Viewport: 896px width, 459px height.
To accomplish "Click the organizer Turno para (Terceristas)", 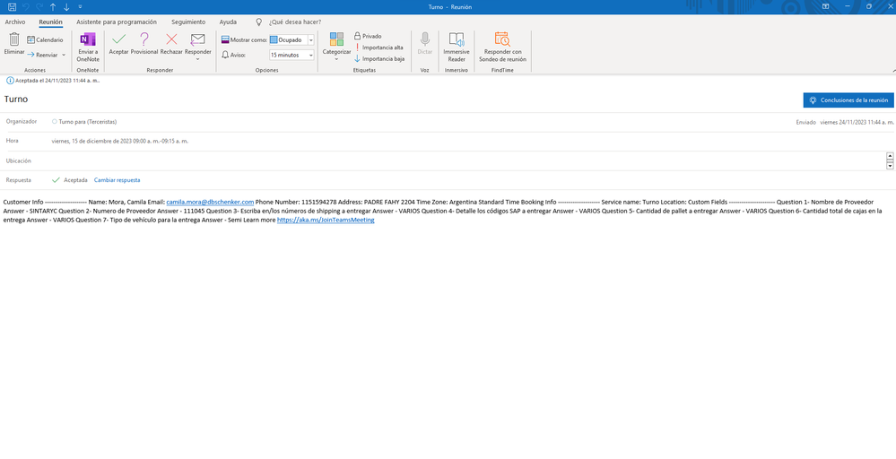I will pyautogui.click(x=87, y=122).
